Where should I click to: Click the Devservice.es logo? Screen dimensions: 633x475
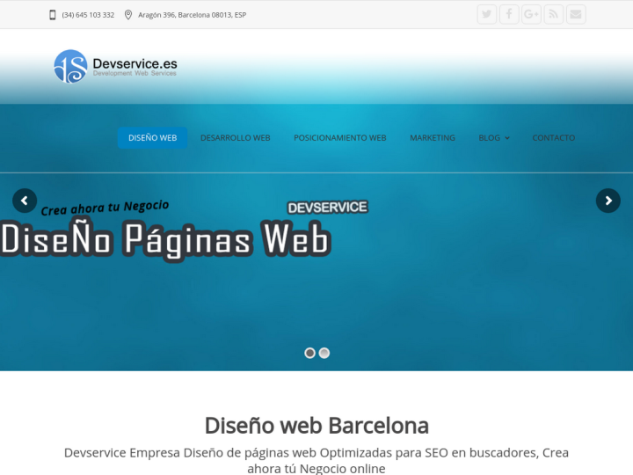click(115, 66)
